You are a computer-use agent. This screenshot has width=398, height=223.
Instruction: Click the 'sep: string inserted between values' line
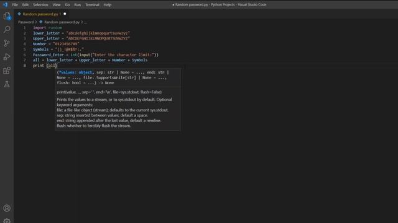tap(102, 115)
